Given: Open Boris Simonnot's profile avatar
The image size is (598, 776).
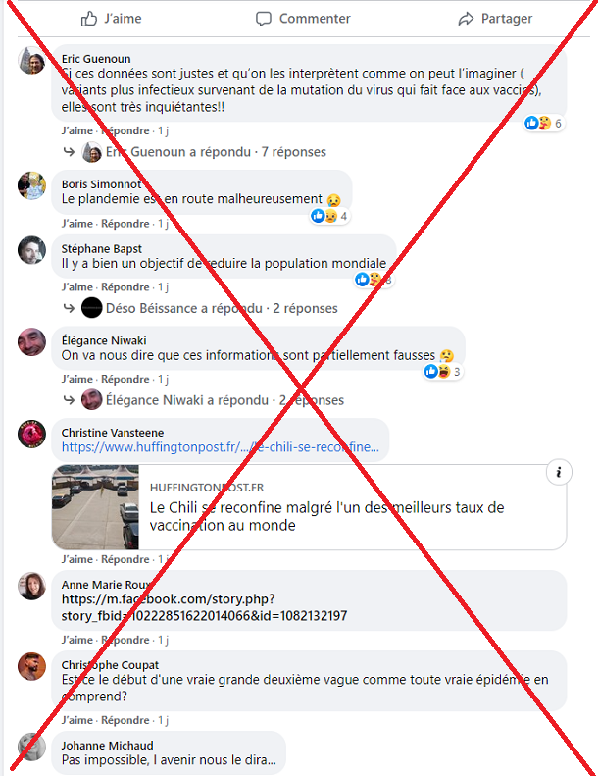Looking at the screenshot, I should click(x=31, y=185).
